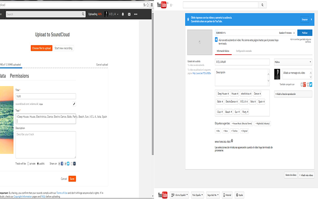Click the Describe your track textarea

(x=46, y=144)
